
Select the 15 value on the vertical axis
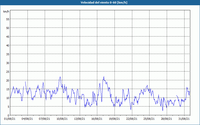click(x=8, y=89)
